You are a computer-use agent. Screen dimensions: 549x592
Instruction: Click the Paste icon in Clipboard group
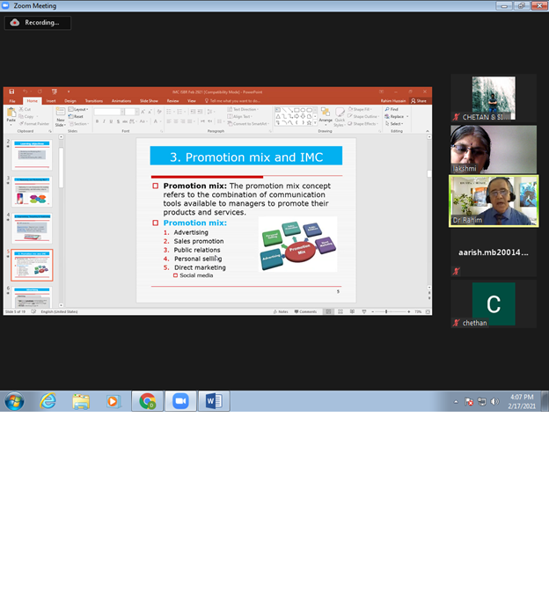pyautogui.click(x=11, y=113)
